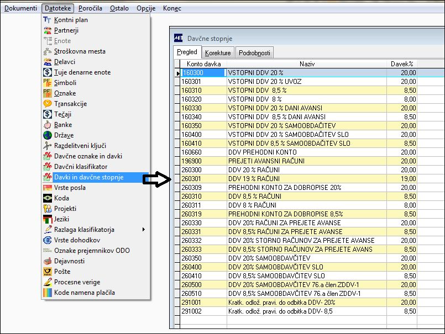Image resolution: width=445 pixels, height=334 pixels.
Task: Select konto 260333 cell
Action: 203,249
